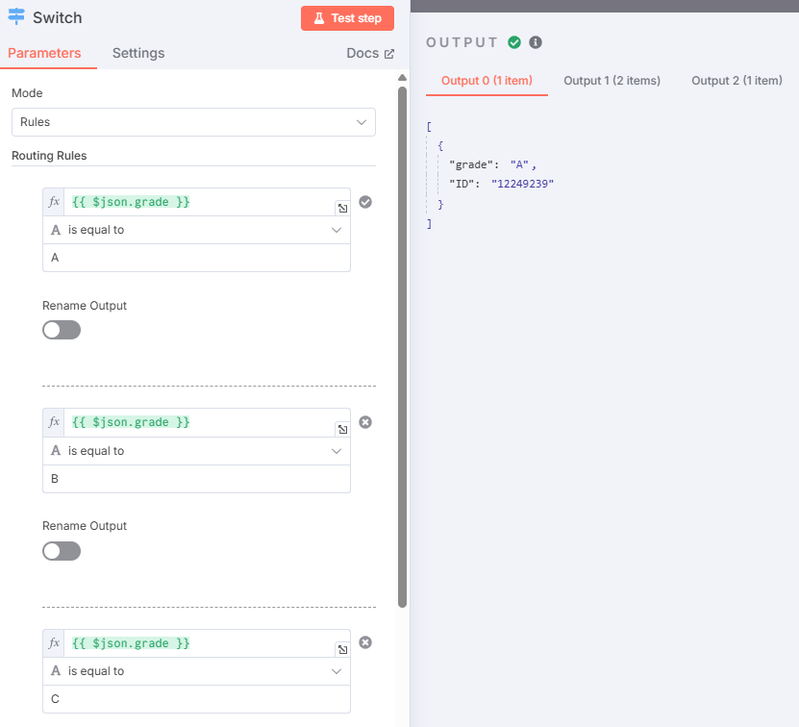Click the value field containing B

tap(197, 479)
